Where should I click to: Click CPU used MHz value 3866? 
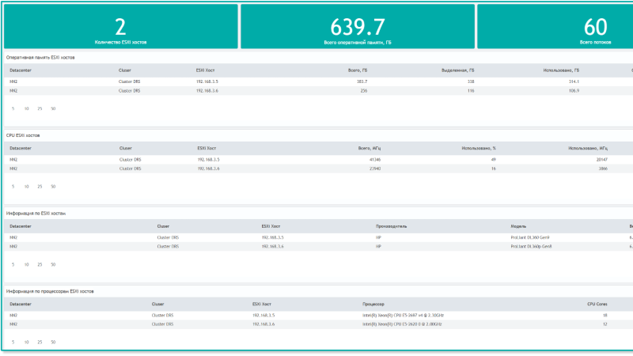(x=603, y=169)
